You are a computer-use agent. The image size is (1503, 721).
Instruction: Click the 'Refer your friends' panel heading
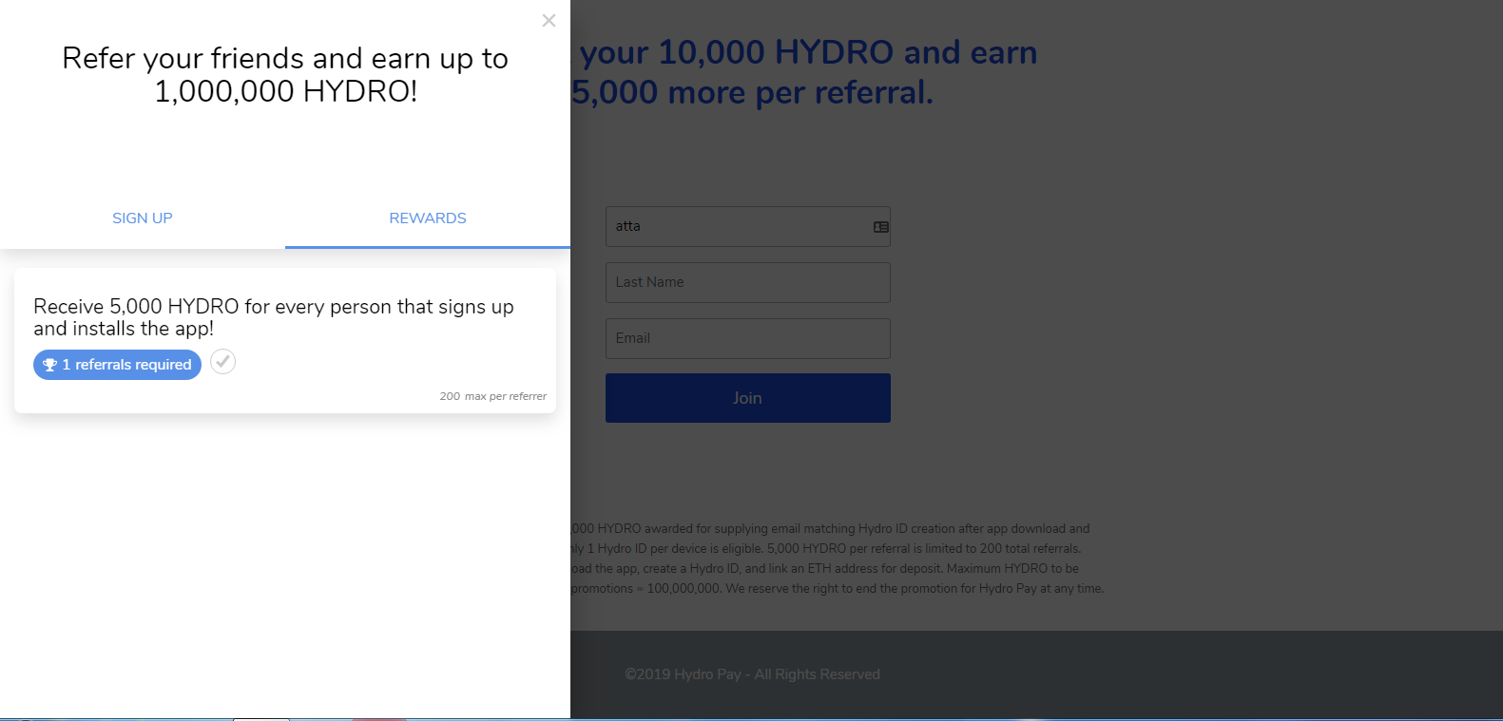point(285,74)
